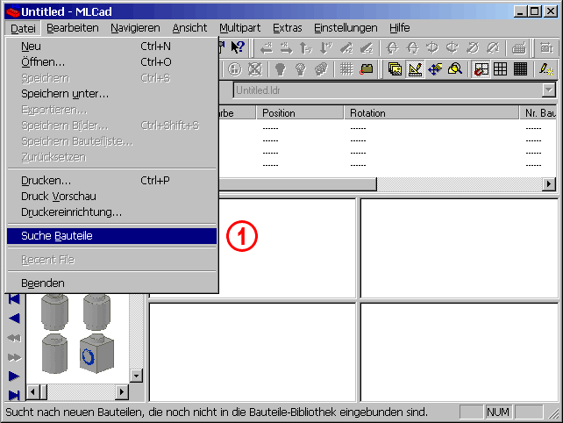
Task: Click the move -z diagonal arrow icon
Action: tap(366, 47)
